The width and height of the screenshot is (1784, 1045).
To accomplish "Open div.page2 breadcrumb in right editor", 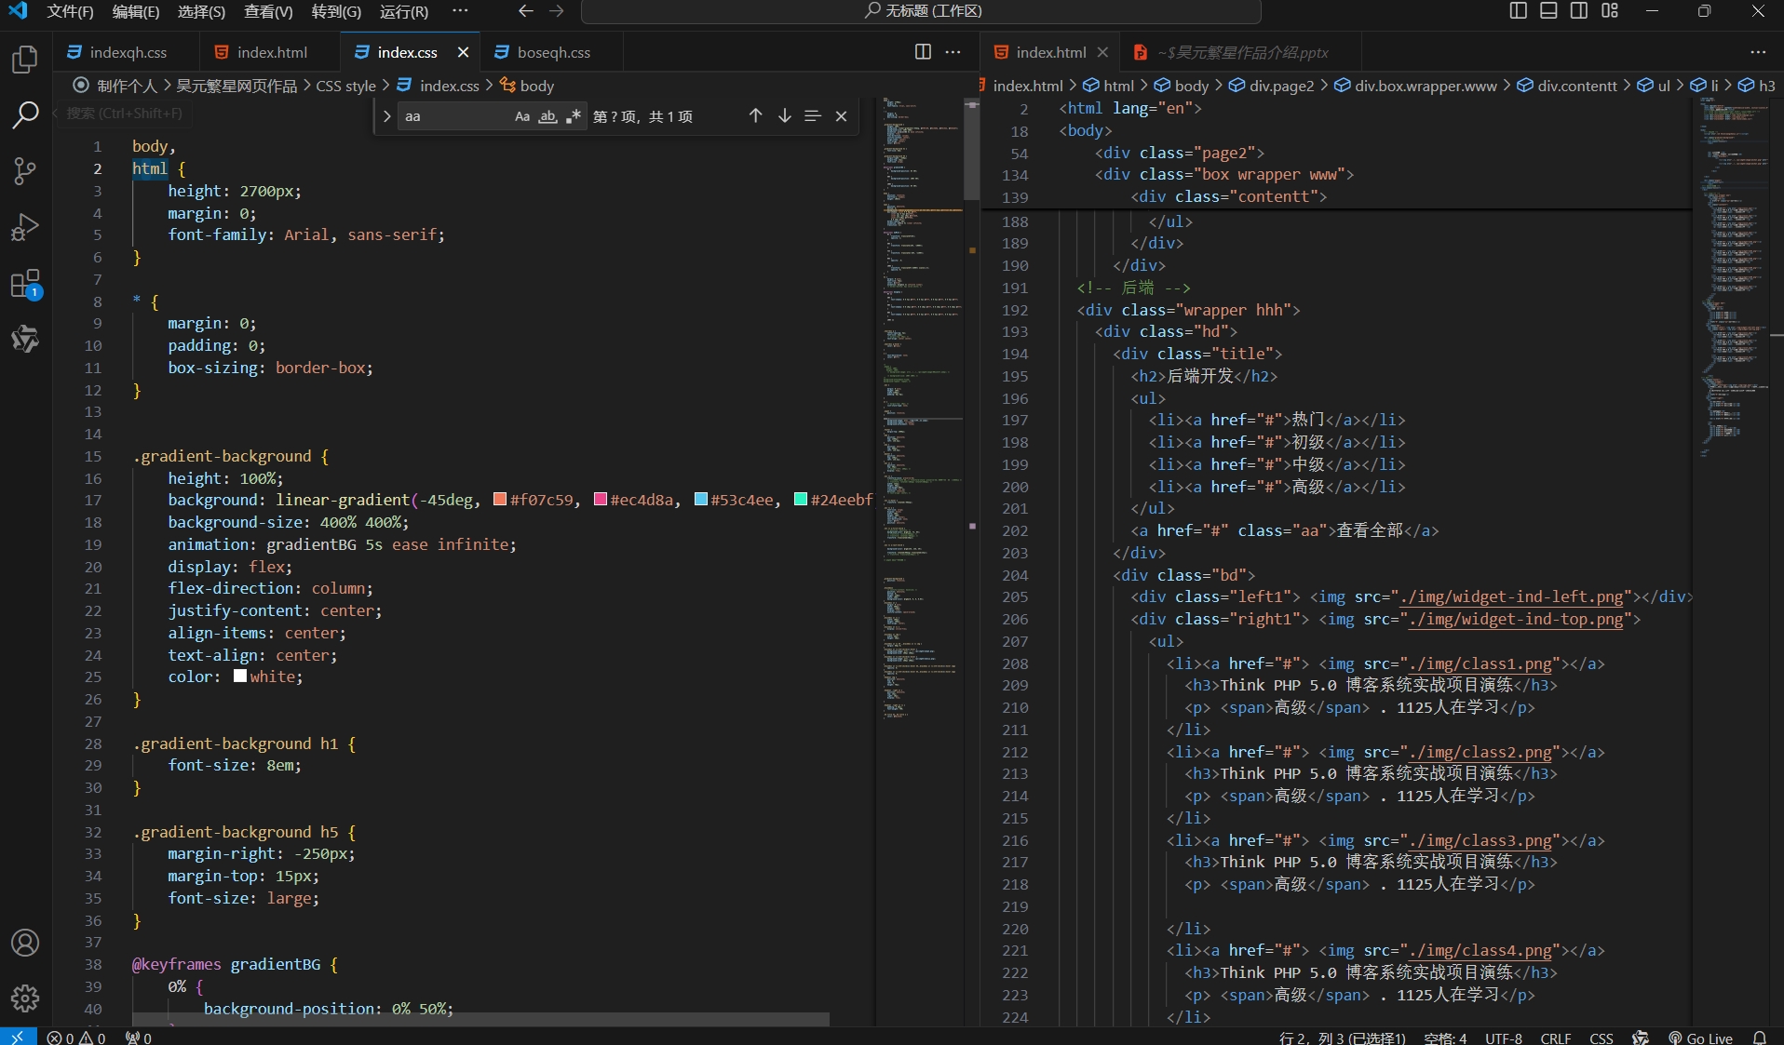I will pos(1272,86).
